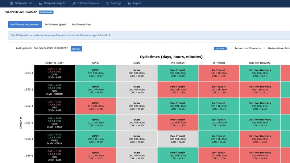The image size is (290, 163).
Task: Select order number 1250-1 label
Action: [29, 139]
